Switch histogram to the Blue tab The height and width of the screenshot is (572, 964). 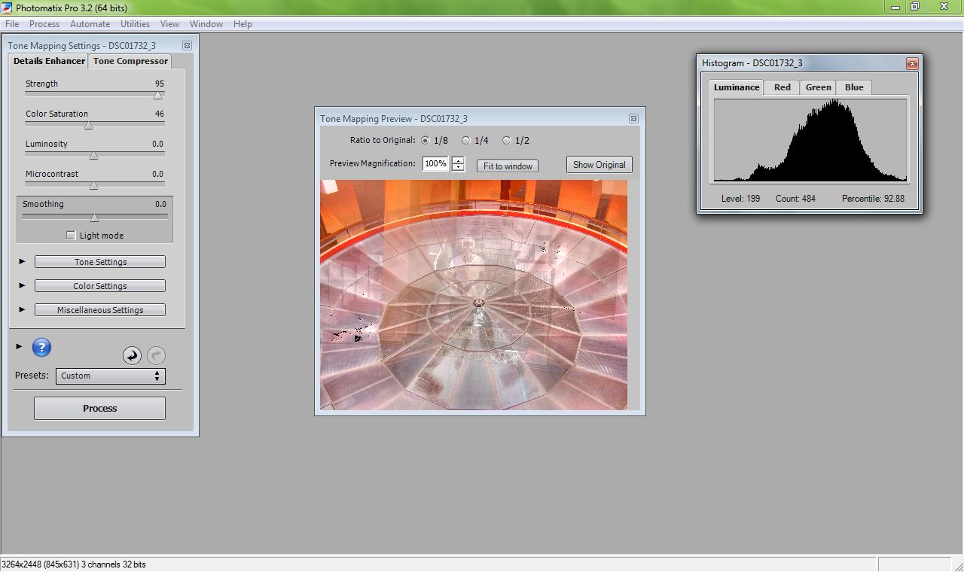point(854,87)
